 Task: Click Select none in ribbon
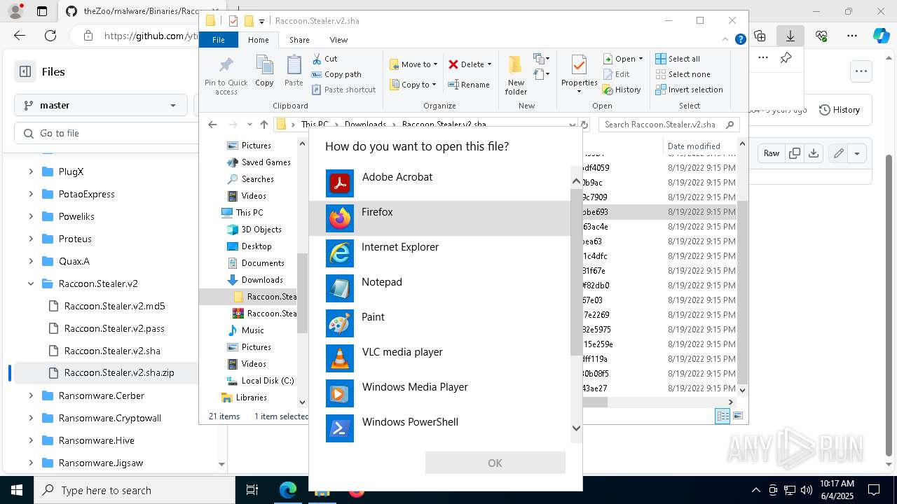[x=683, y=74]
